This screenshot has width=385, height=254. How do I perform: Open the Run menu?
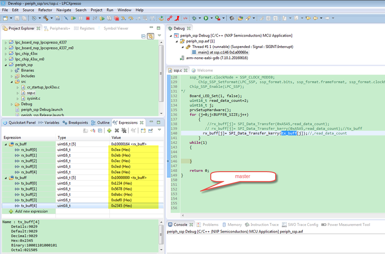point(110,10)
